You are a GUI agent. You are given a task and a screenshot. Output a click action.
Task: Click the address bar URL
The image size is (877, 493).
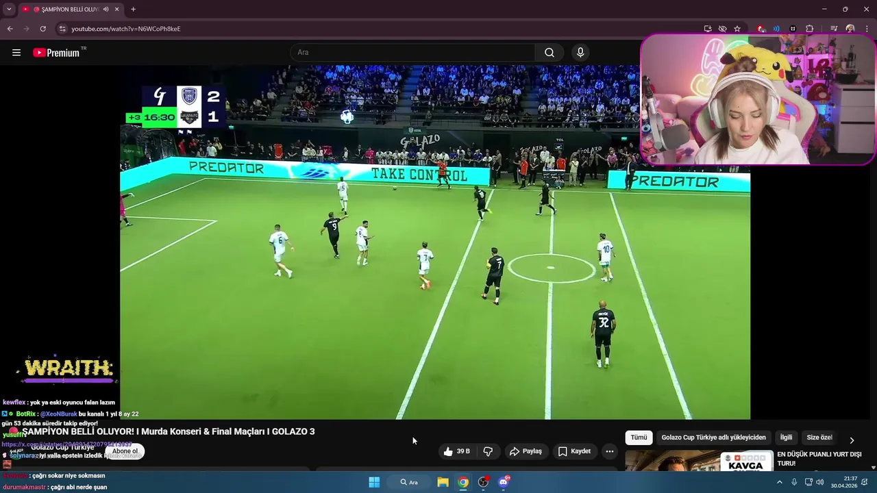126,29
